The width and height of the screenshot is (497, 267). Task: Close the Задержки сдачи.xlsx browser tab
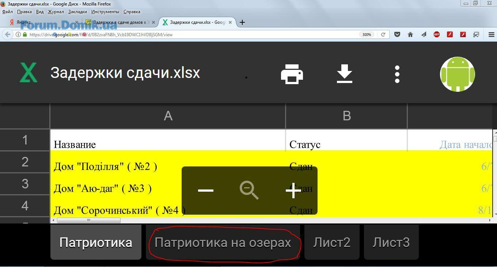(230, 22)
